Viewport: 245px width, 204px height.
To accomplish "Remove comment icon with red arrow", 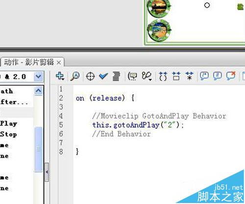I will (x=231, y=76).
